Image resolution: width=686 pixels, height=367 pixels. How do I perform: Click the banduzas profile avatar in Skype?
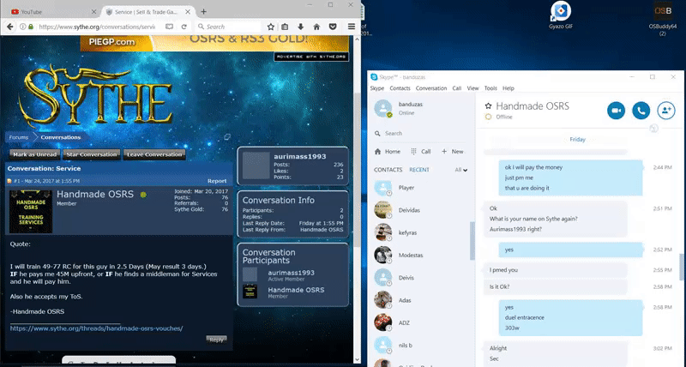tap(383, 109)
